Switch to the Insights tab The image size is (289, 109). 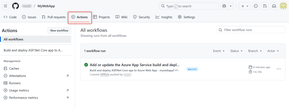[164, 17]
